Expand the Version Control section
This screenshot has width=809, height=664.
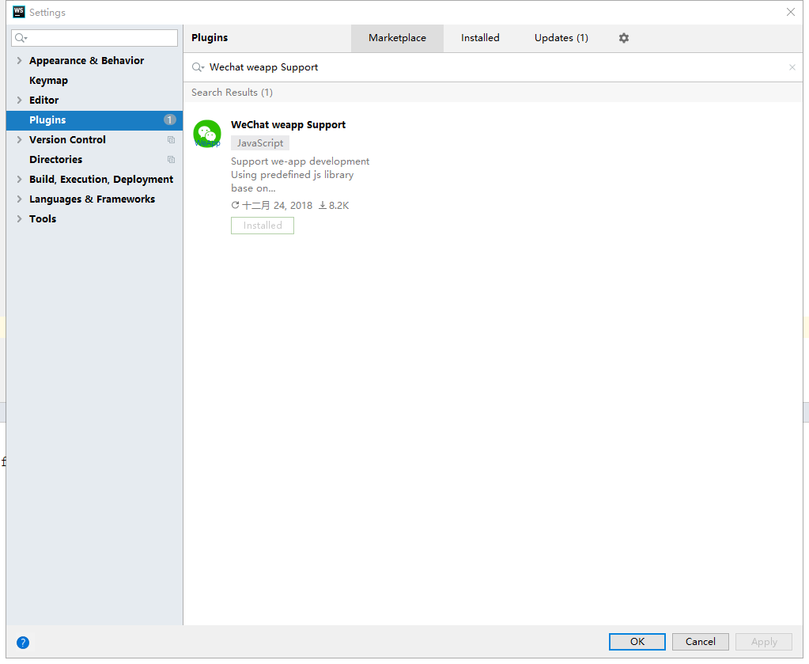pos(19,140)
